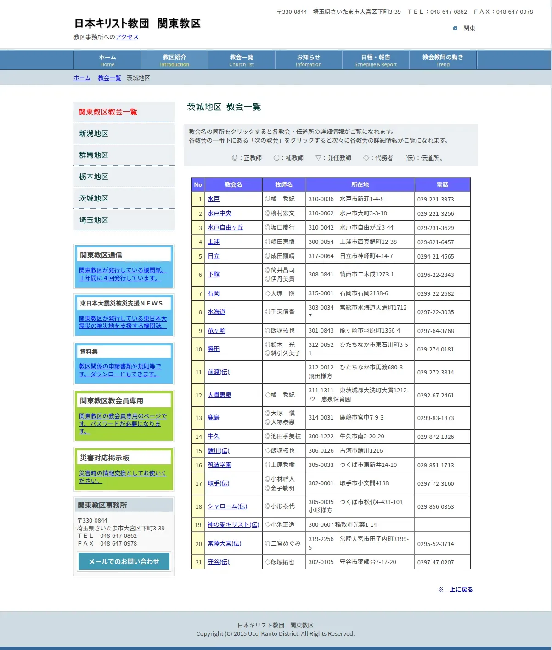Open the シャローム(伝) church link
This screenshot has height=650, width=552.
[x=227, y=506]
